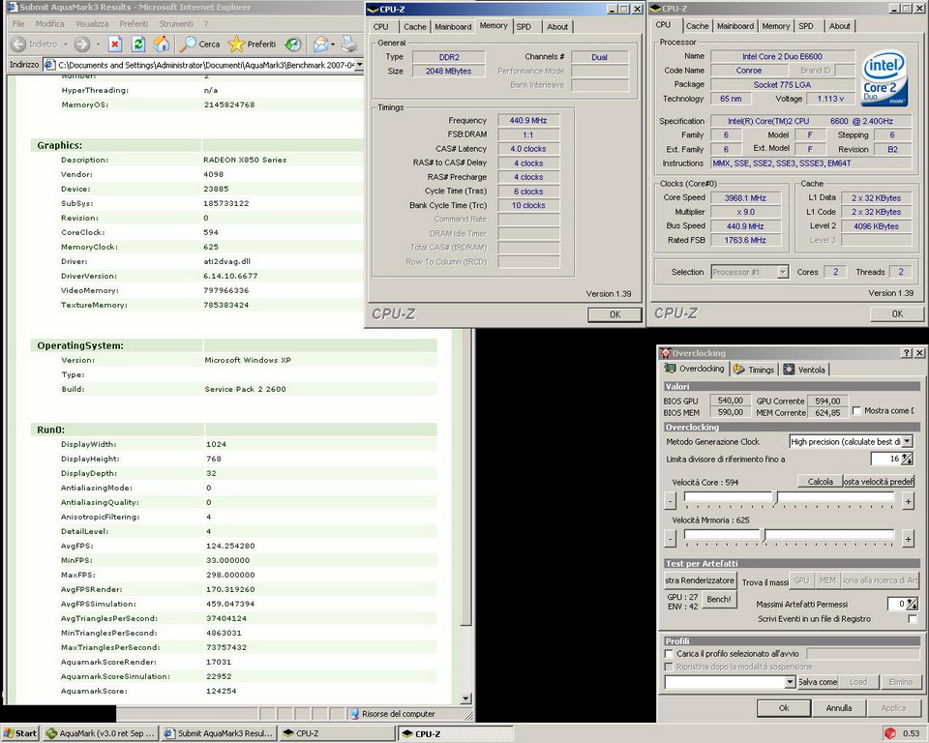Open Processor #1 selection dropdown
The image size is (929, 743).
(783, 272)
